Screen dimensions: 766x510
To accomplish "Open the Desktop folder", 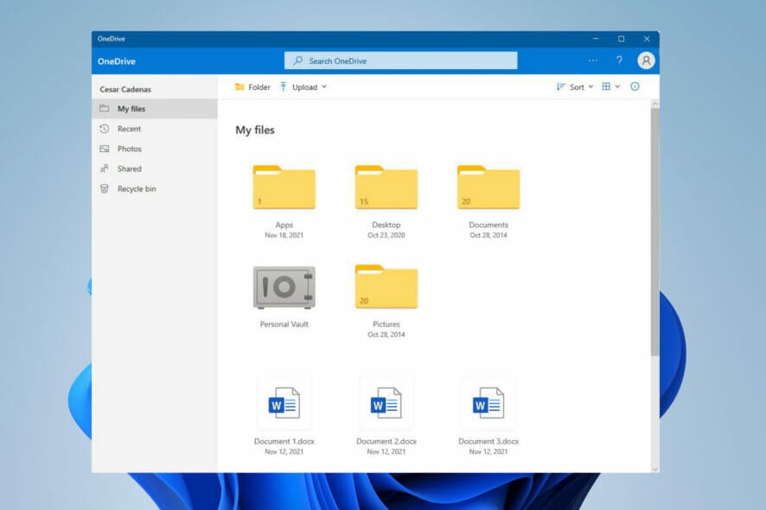I will (386, 188).
